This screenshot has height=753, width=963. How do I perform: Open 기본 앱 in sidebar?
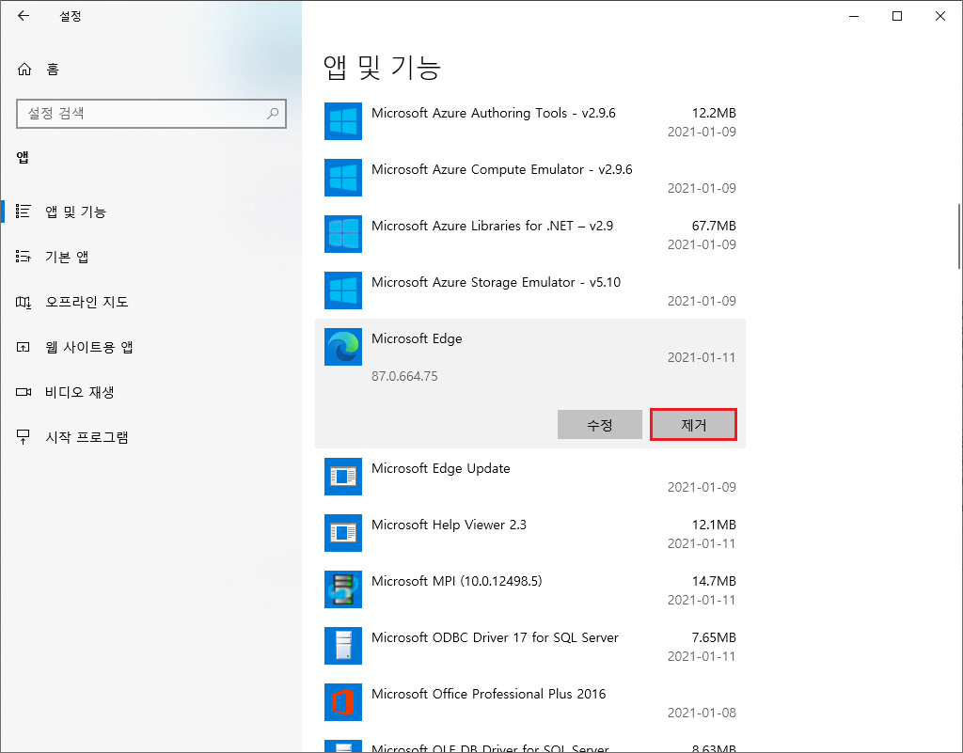point(67,257)
